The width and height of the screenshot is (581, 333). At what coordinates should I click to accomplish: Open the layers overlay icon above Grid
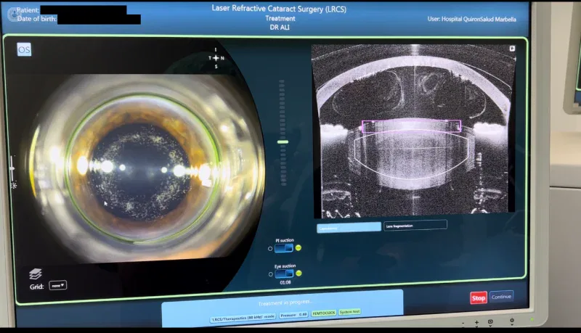[35, 274]
